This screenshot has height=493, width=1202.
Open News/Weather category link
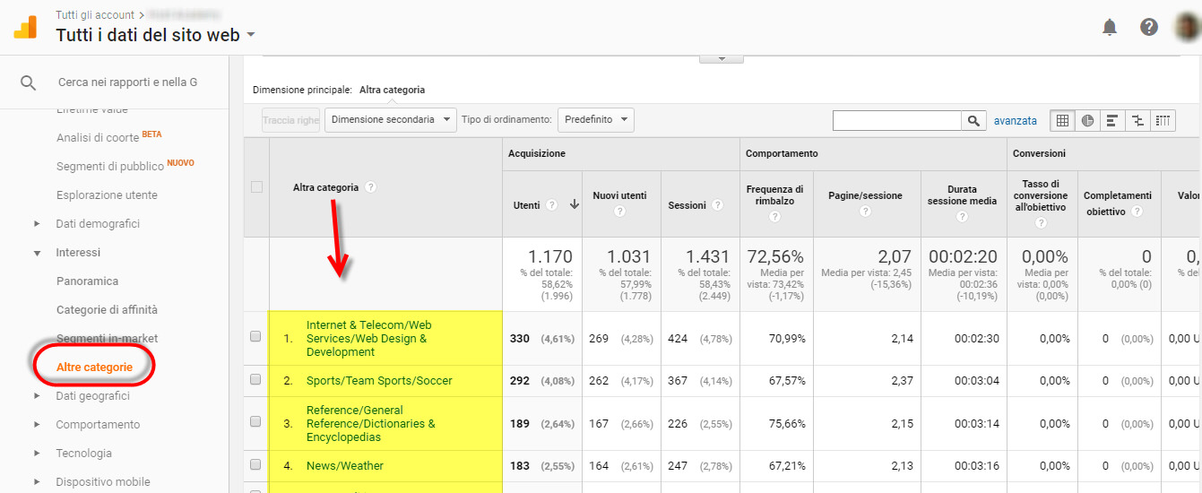coord(344,465)
